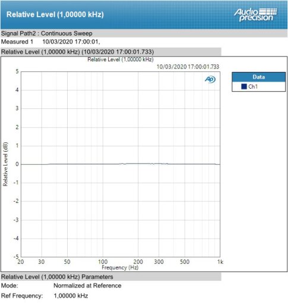The height and width of the screenshot is (303, 288).
Task: Click the 1k tick label on frequency axis
Action: coord(220,262)
